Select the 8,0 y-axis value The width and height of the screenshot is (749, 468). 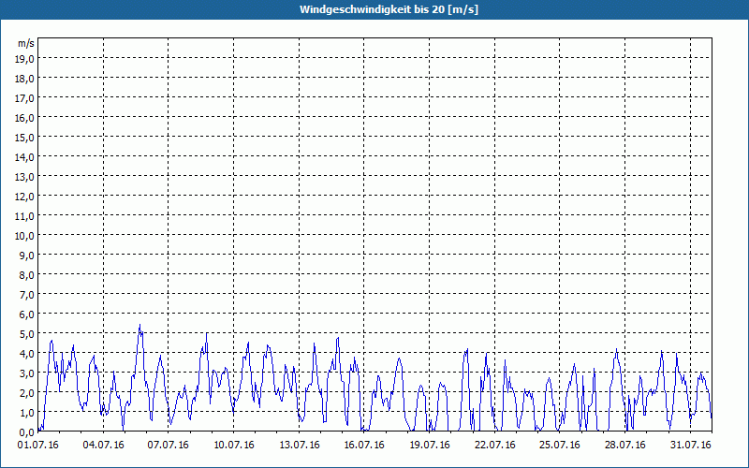coord(28,275)
